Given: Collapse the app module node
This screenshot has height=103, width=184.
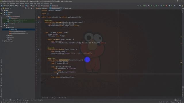Looking at the screenshot, I should [x=3, y=11].
